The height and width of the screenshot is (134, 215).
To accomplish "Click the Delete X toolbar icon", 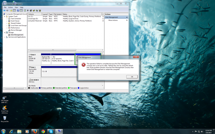I will 28,10.
